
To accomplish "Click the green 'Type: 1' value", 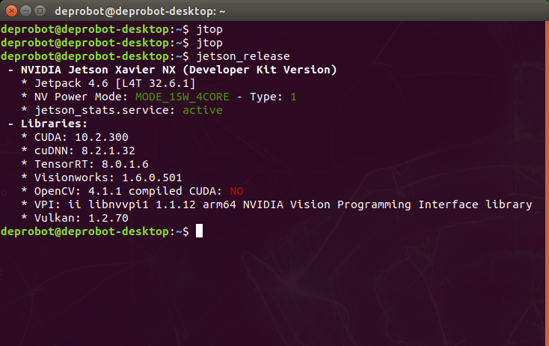I will click(293, 97).
